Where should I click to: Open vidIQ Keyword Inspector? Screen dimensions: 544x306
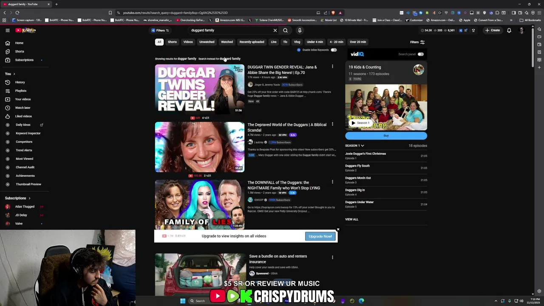28,133
